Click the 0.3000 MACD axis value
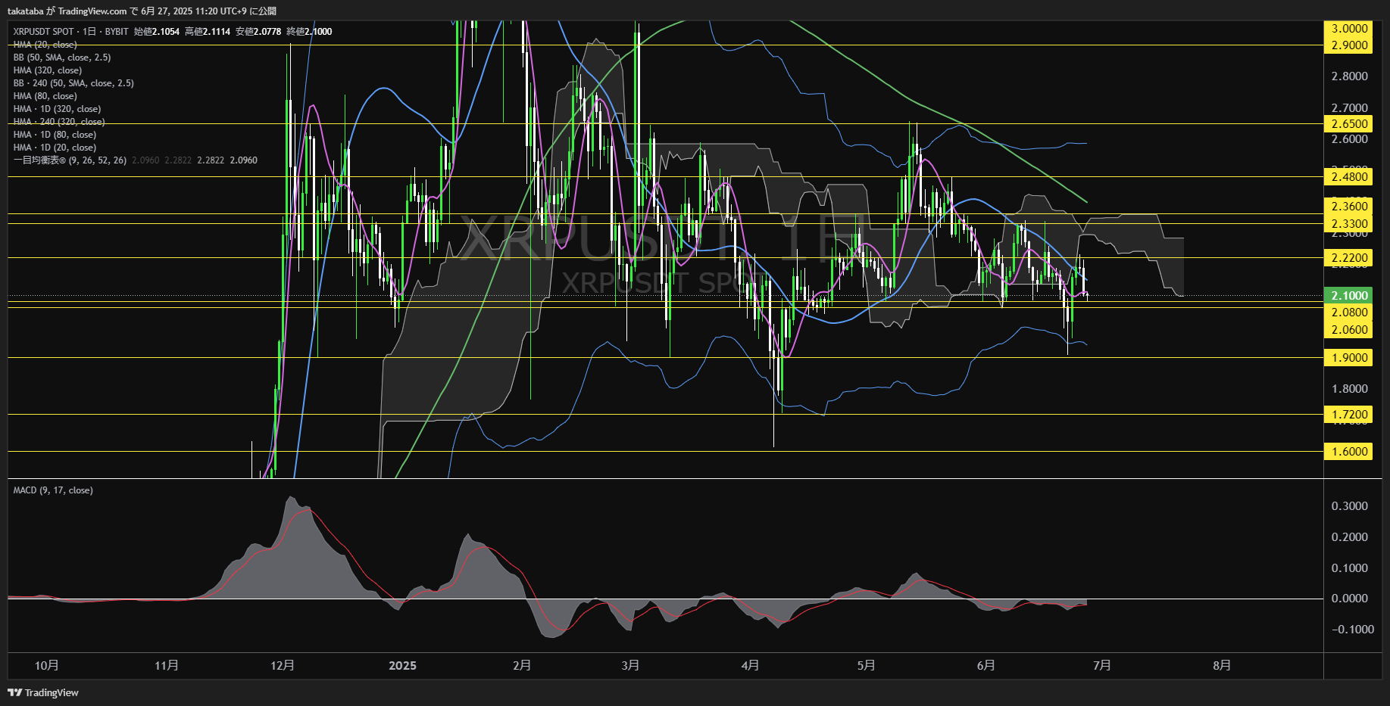 (1350, 506)
